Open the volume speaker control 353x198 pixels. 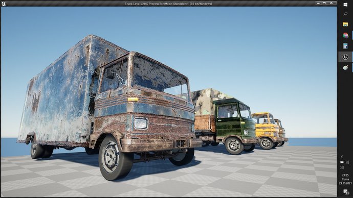[x=342, y=167]
